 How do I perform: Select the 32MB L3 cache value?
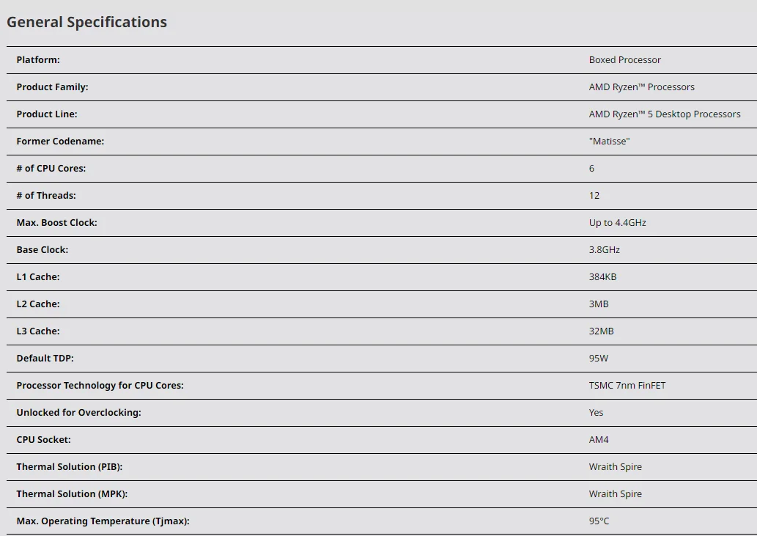[601, 331]
